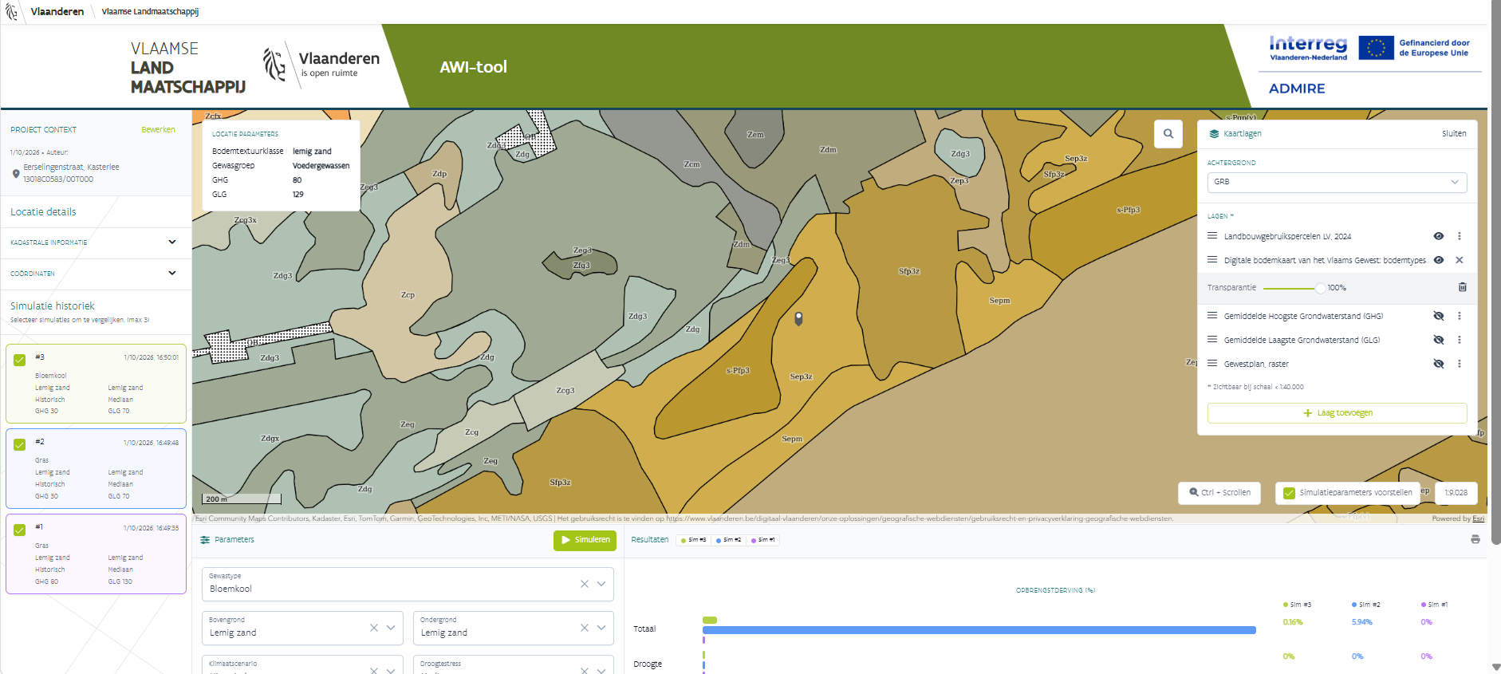Uncheck simulation #3 Bloemkool checkbox
The image size is (1501, 674).
pyautogui.click(x=20, y=360)
